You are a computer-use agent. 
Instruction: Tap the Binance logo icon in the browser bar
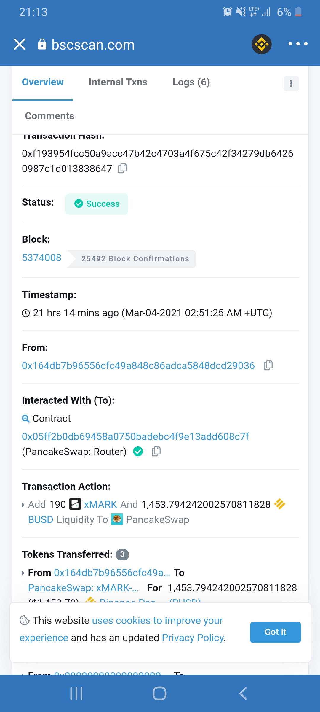pyautogui.click(x=262, y=44)
